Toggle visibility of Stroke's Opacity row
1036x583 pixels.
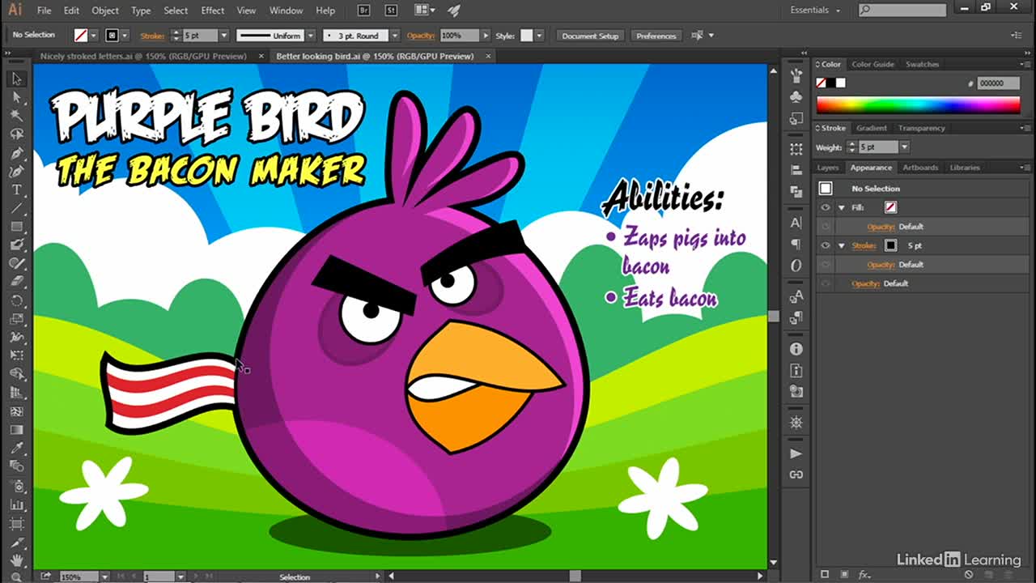click(826, 265)
